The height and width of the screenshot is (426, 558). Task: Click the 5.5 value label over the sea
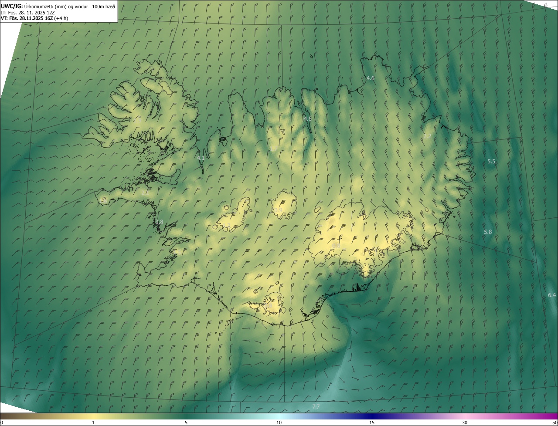click(491, 162)
